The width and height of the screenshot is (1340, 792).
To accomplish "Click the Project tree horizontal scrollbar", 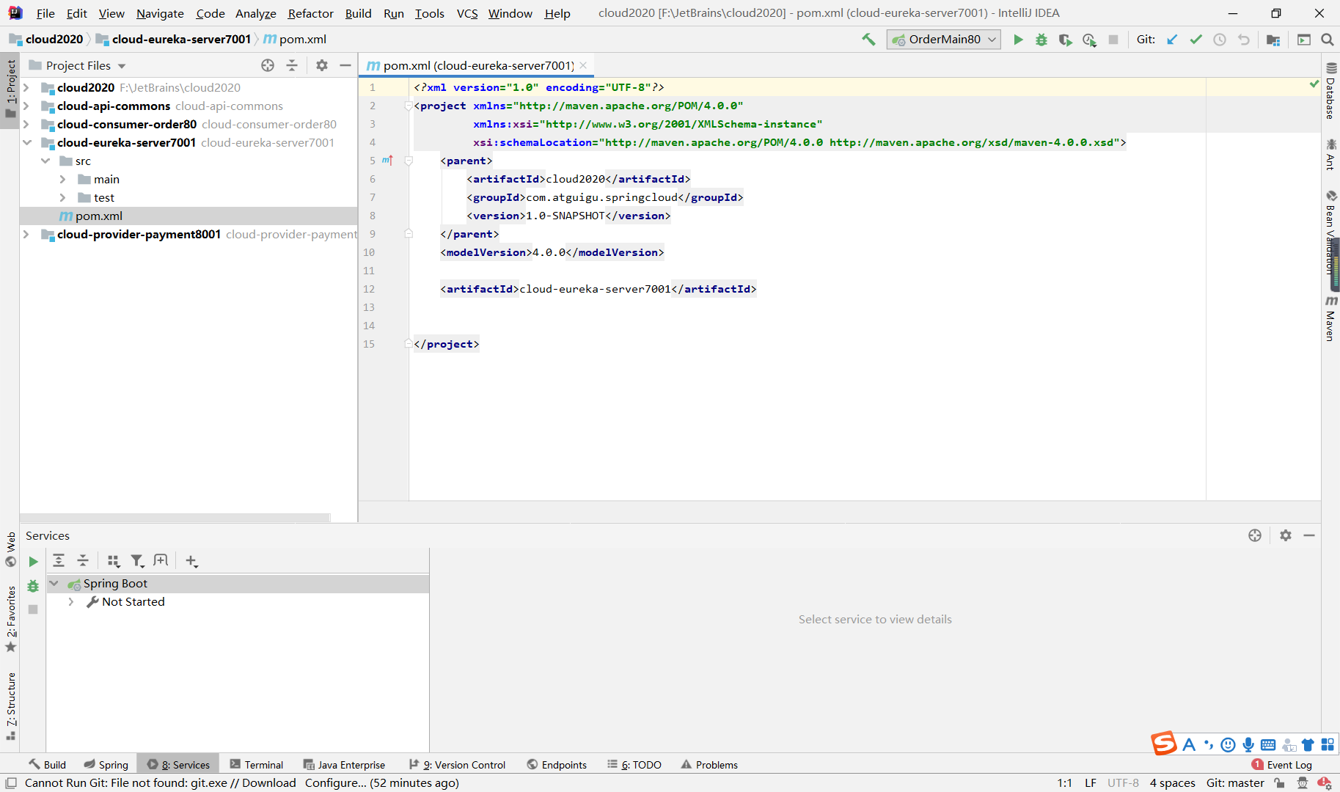I will click(175, 518).
